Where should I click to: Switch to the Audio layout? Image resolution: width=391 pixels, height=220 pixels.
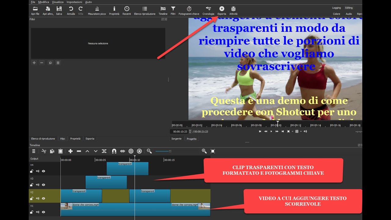click(x=349, y=14)
